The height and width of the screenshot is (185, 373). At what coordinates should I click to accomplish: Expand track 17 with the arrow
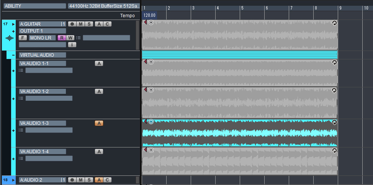coord(13,24)
